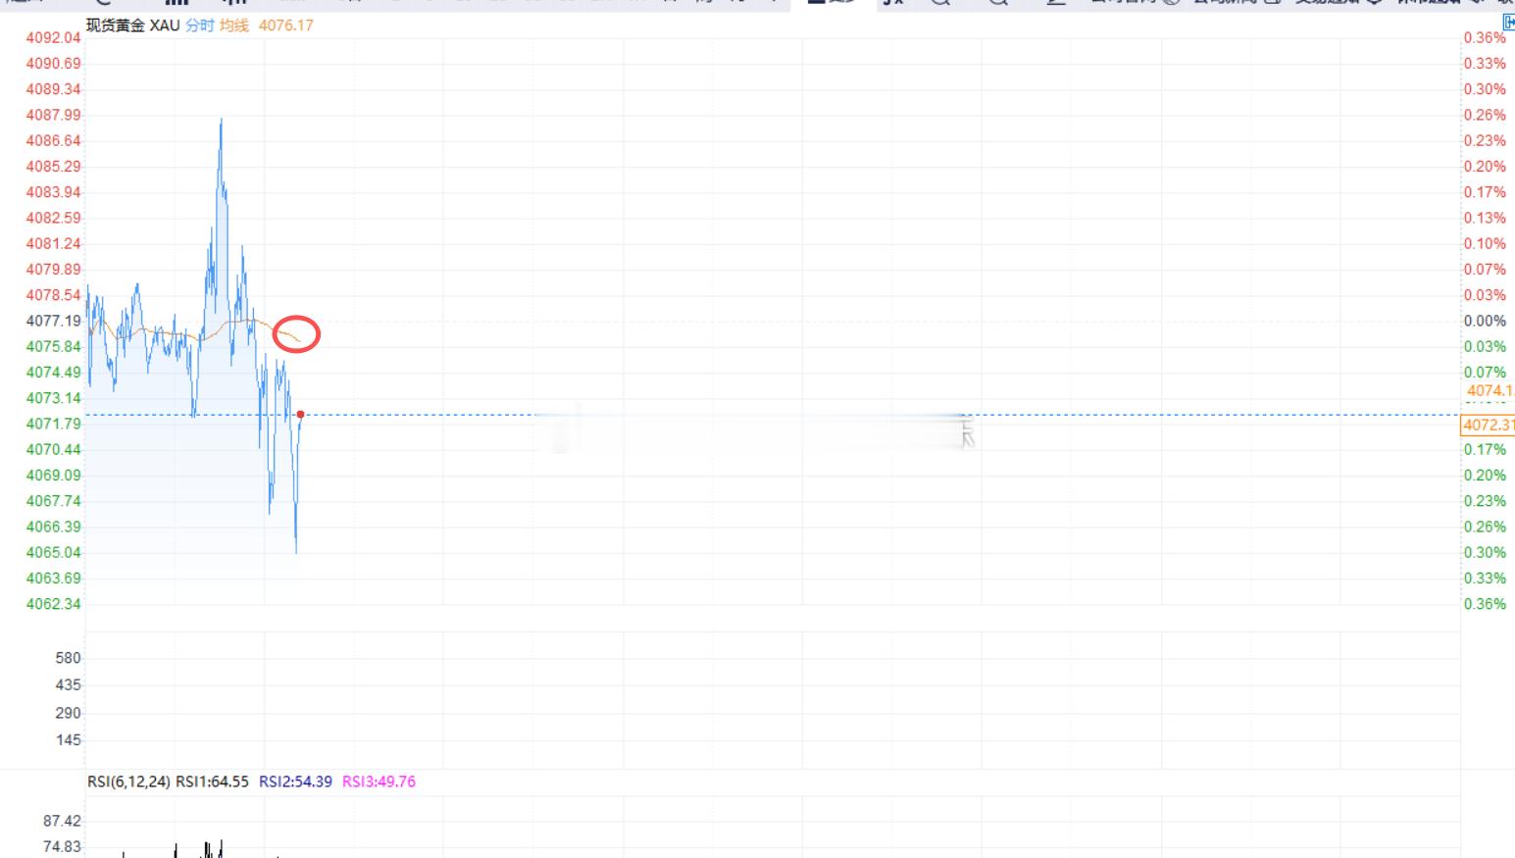Click the red latest-price dot on the chart
The width and height of the screenshot is (1515, 858).
[301, 415]
